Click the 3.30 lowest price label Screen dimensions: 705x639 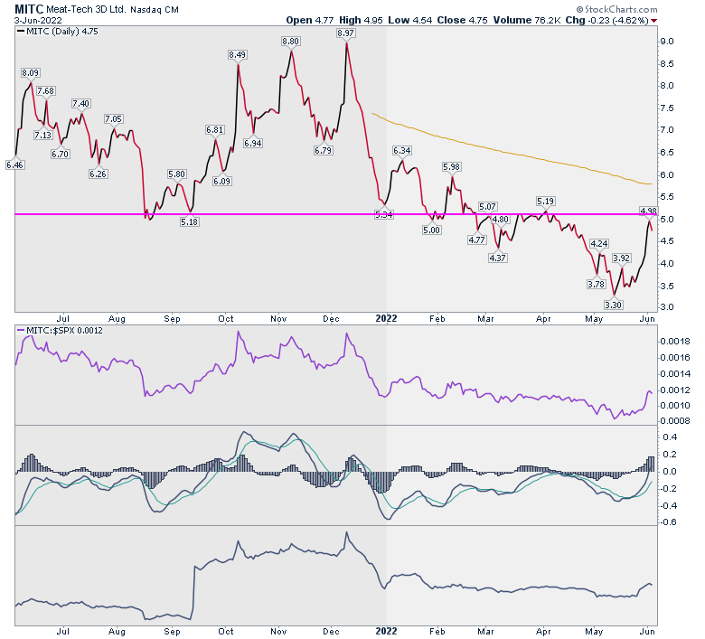click(x=613, y=305)
